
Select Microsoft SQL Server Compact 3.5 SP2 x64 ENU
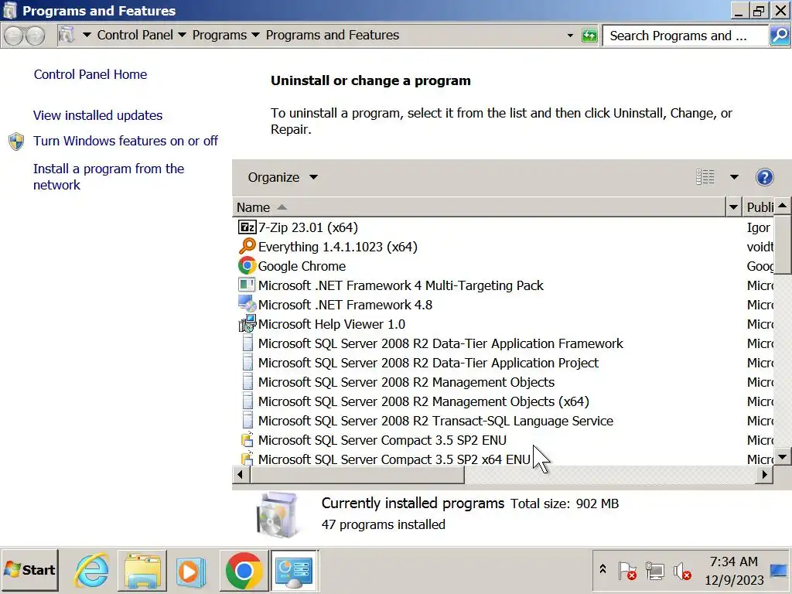[394, 459]
